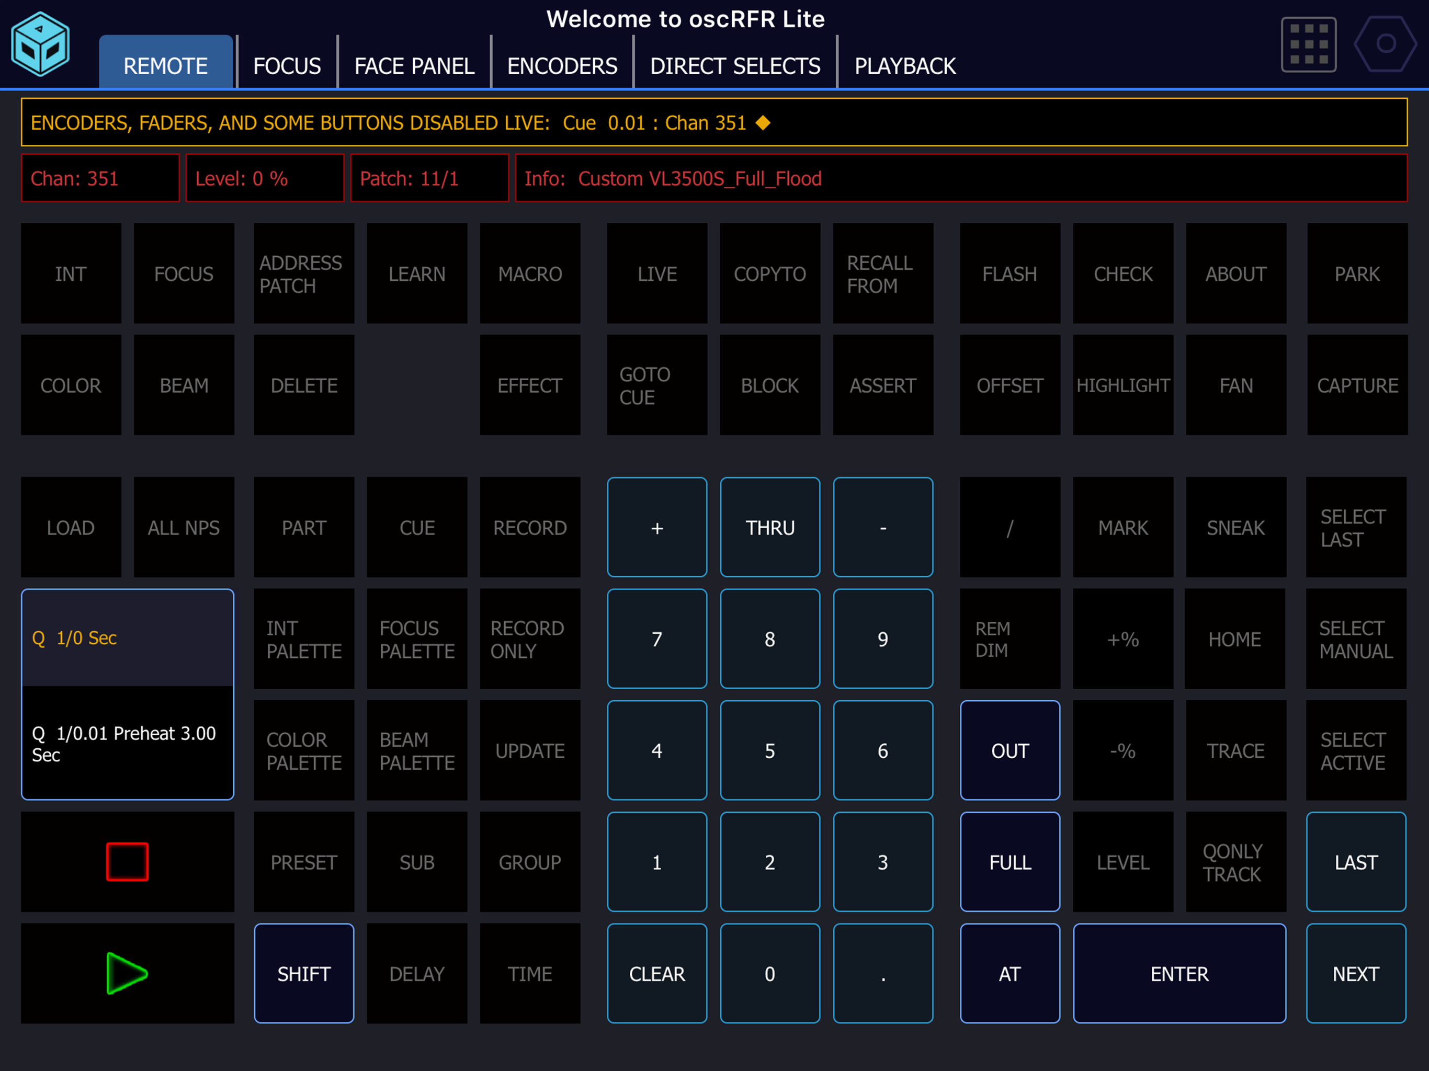Open hexagon settings icon
Screen dimensions: 1429x1071
[x=1385, y=44]
